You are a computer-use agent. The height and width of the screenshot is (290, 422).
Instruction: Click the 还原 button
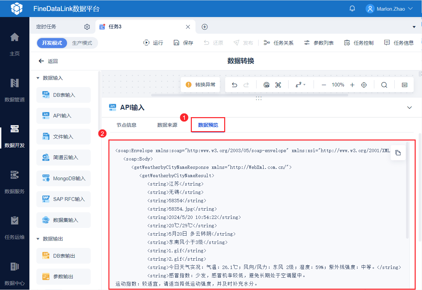(x=213, y=43)
